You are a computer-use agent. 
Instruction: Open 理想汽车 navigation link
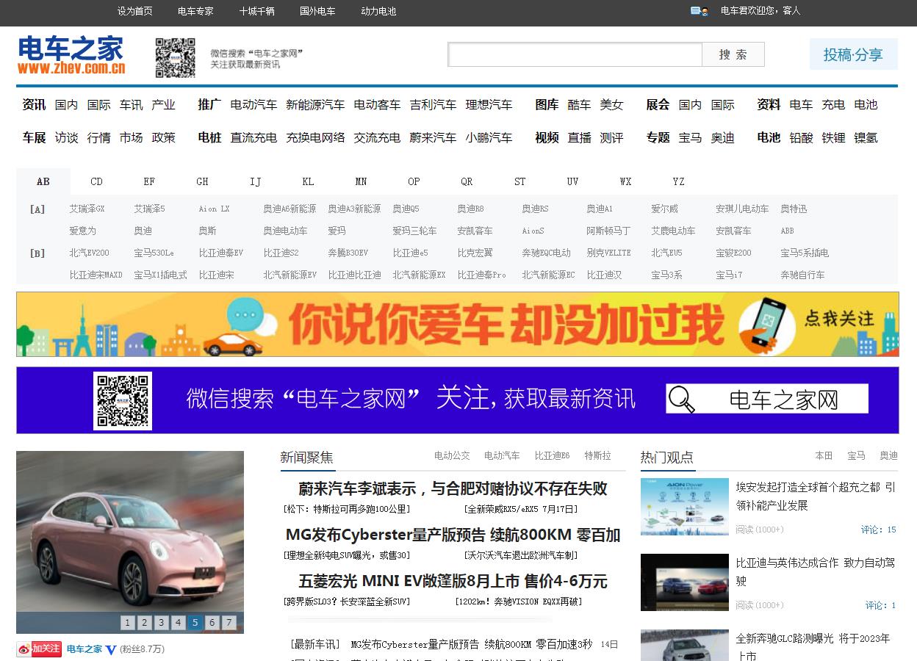tap(489, 104)
